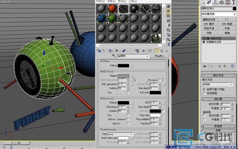Click the Sample UV Tiling icon
Viewport: 238px width, 149px height.
click(168, 20)
